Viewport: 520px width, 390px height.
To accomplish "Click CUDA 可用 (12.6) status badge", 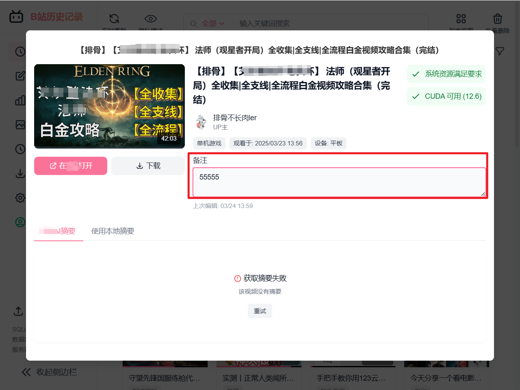I will tap(446, 96).
